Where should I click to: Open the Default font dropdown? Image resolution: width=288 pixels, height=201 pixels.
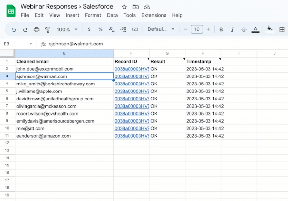pyautogui.click(x=161, y=29)
